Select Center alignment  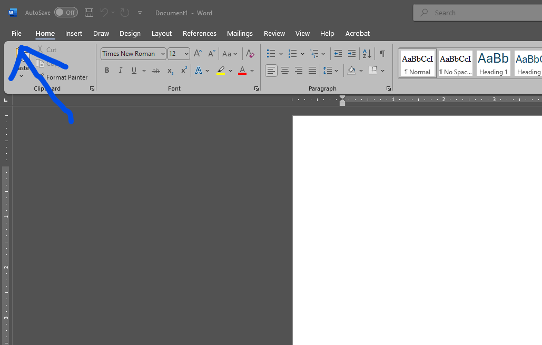285,71
